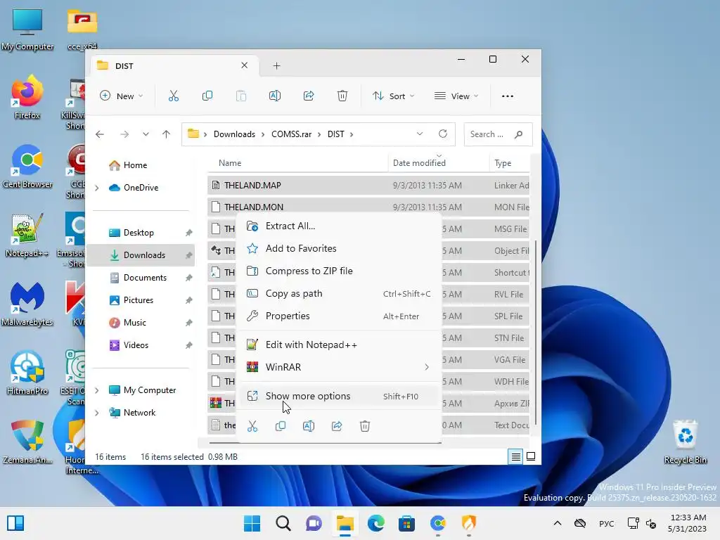
Task: Open the Widgets button in taskbar corner
Action: pyautogui.click(x=15, y=523)
